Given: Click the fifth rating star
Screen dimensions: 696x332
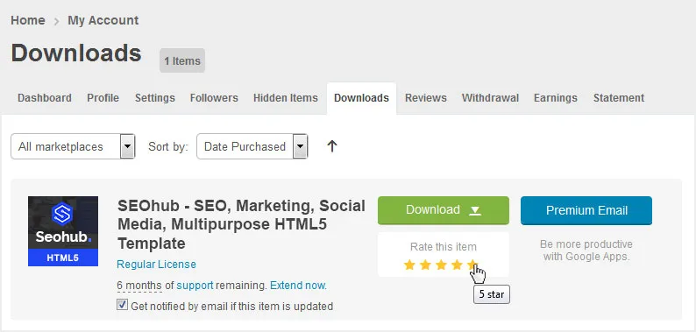Looking at the screenshot, I should (x=472, y=265).
